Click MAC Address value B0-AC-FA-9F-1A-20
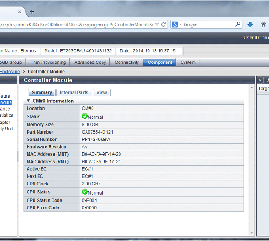 tap(101, 154)
